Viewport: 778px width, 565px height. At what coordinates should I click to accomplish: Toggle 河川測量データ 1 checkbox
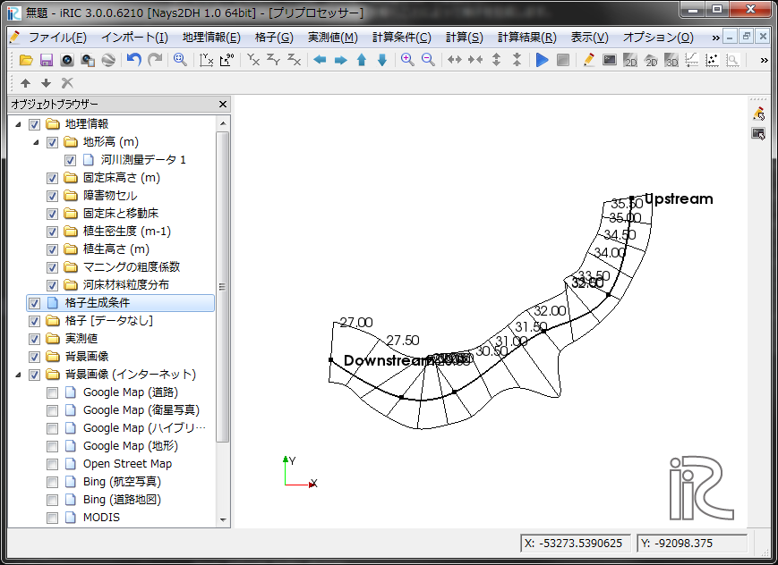click(70, 160)
